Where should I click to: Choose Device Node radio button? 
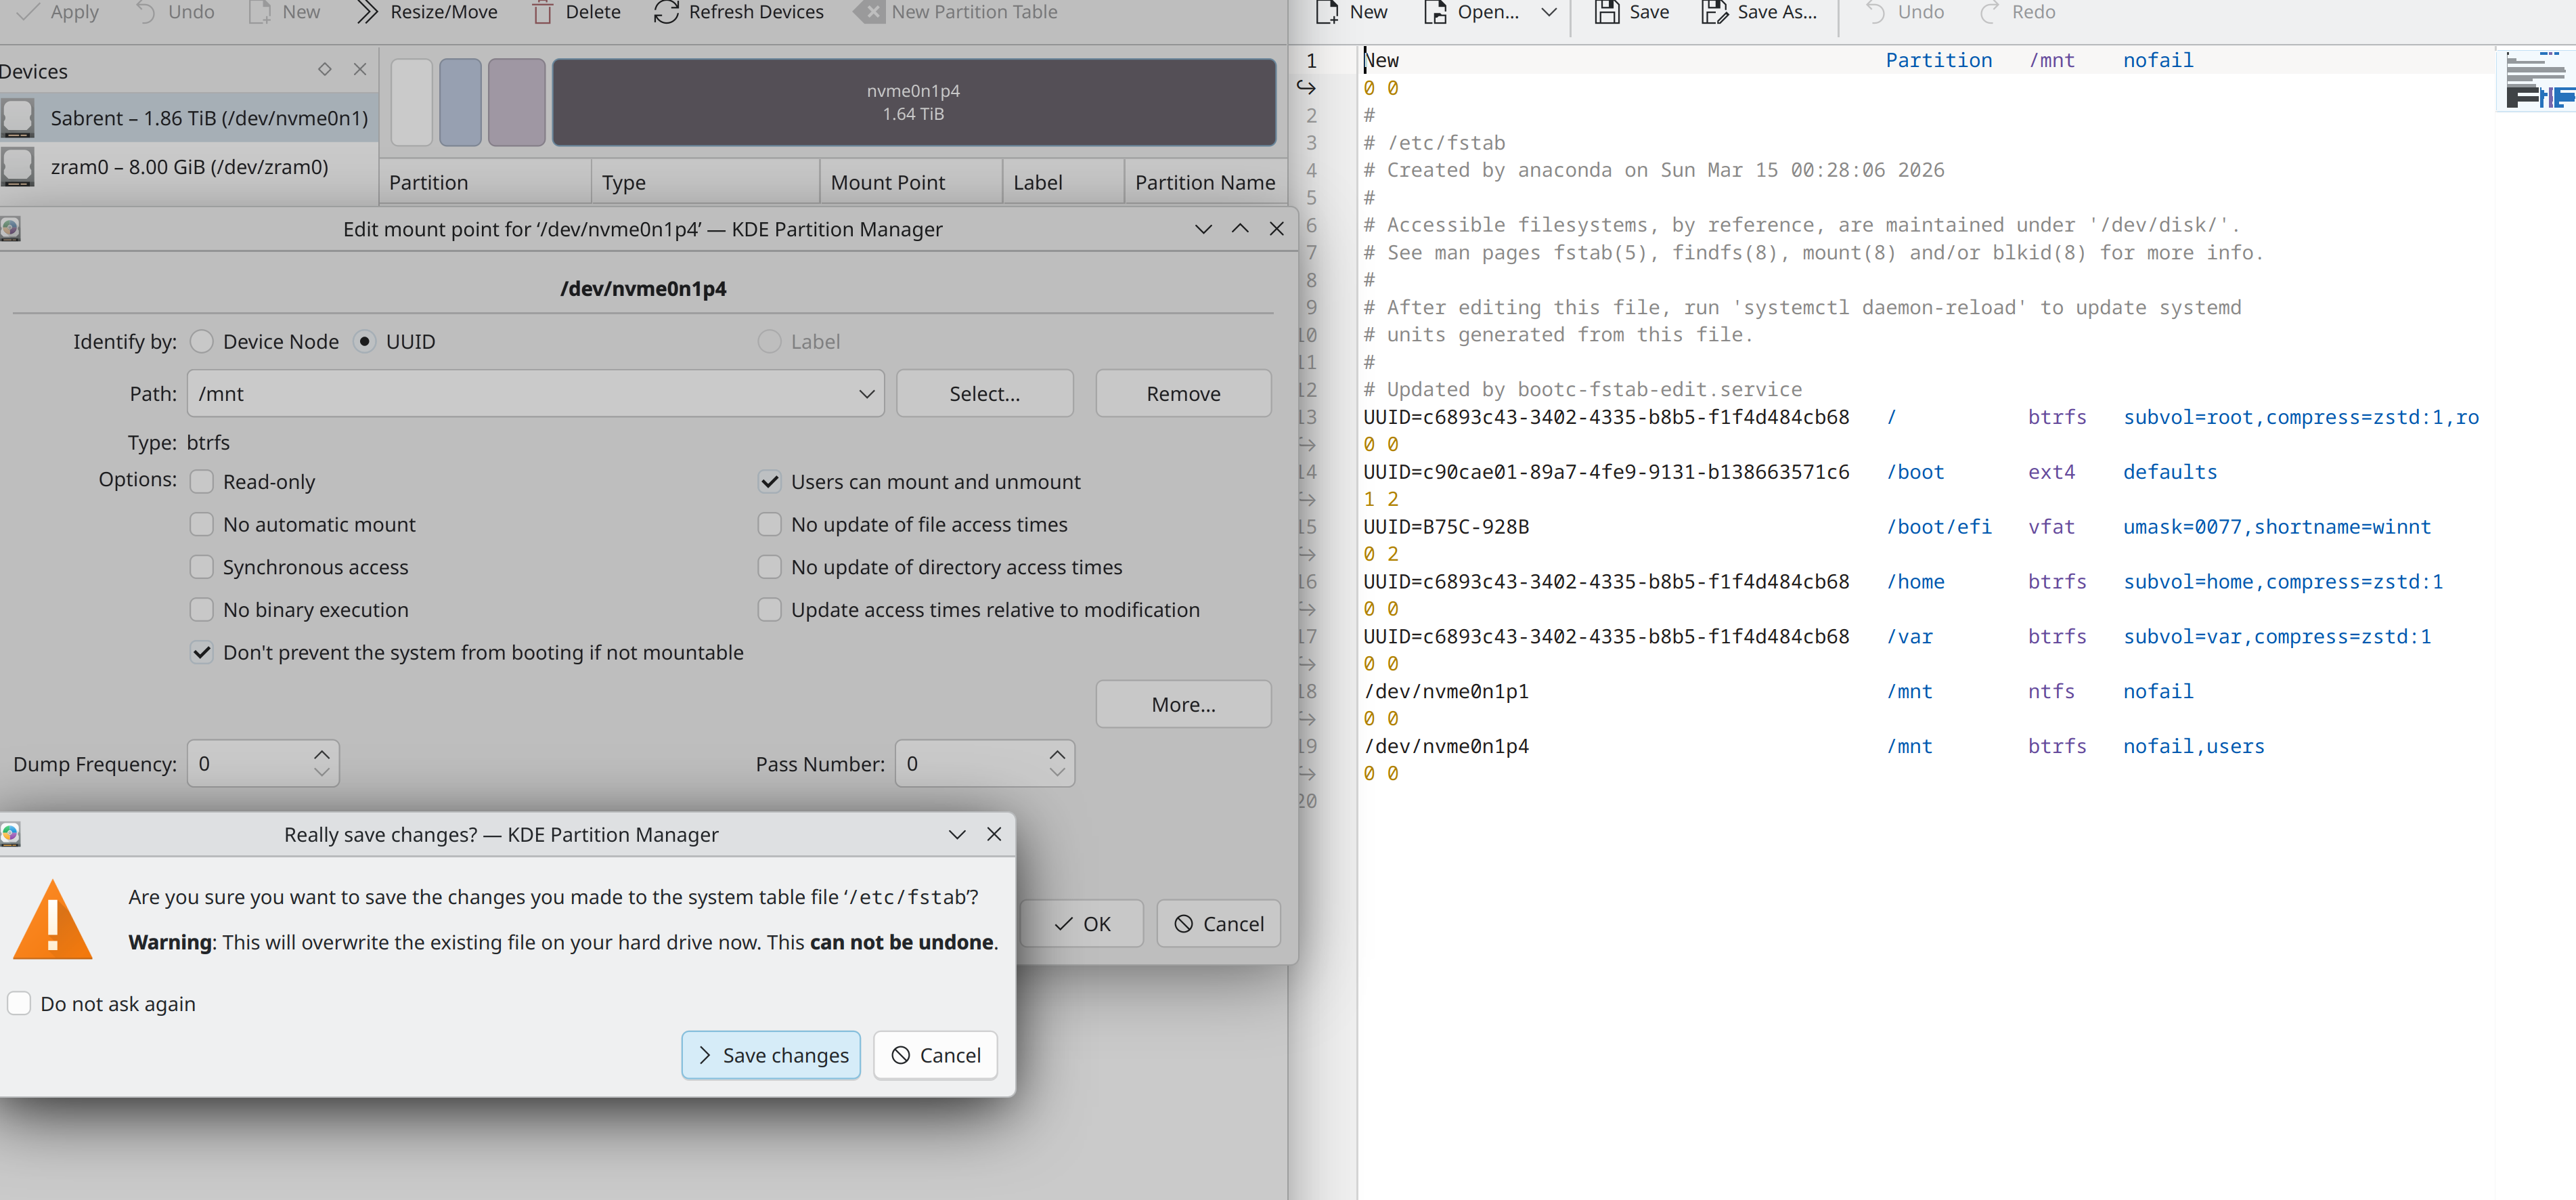(x=202, y=341)
